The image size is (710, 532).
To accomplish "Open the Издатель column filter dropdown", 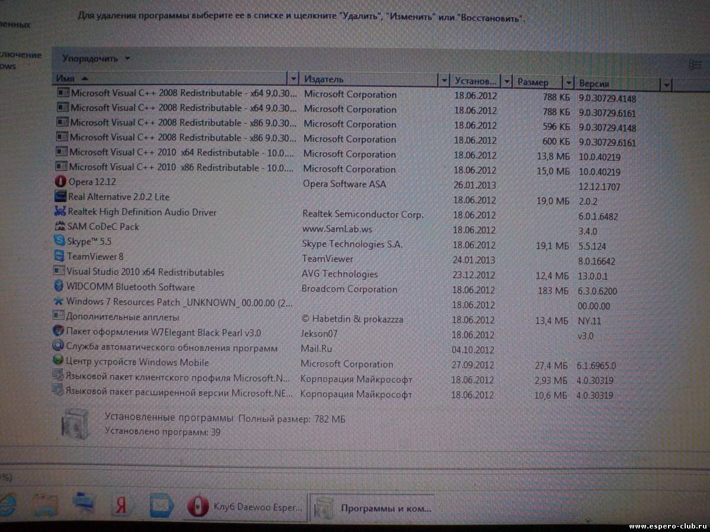I will pyautogui.click(x=444, y=80).
